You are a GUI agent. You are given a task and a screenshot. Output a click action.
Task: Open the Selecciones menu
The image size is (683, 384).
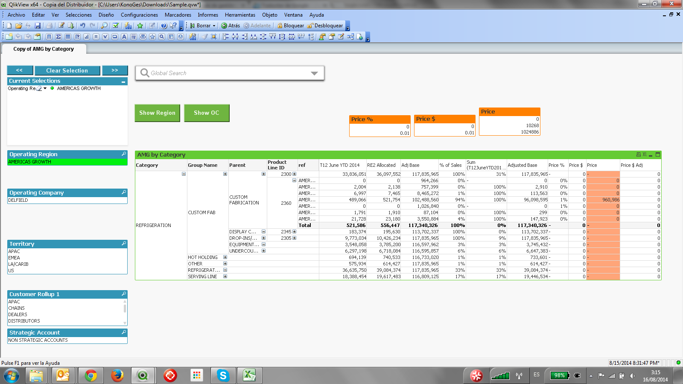(79, 15)
